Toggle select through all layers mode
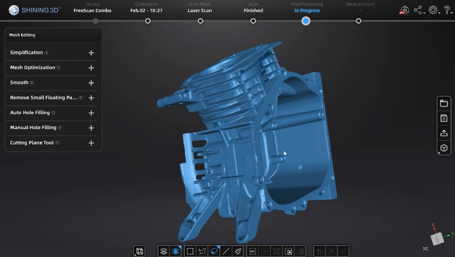The width and height of the screenshot is (455, 257). pos(175,251)
